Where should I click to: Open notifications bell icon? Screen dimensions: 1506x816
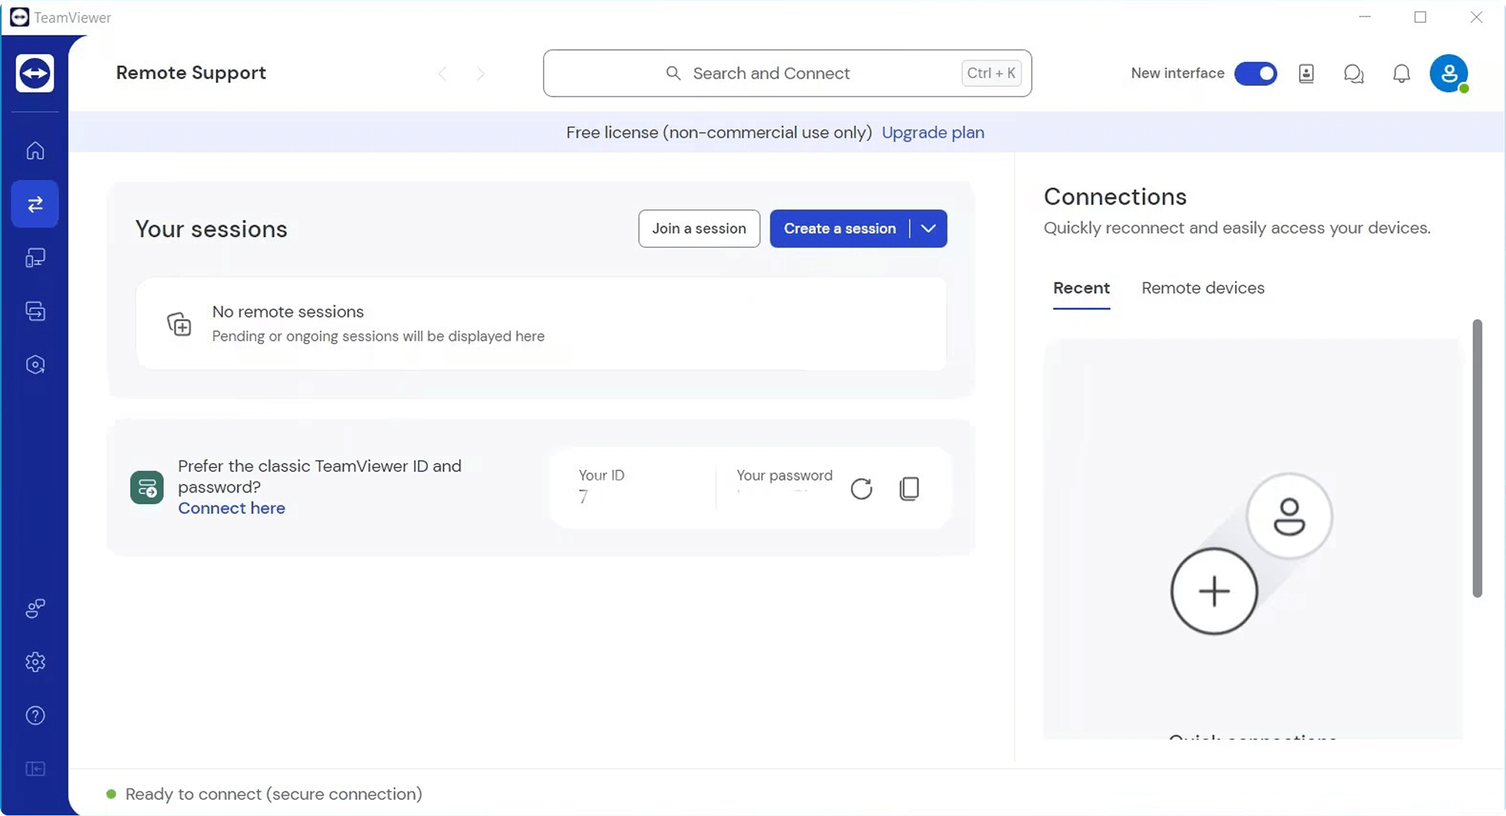(x=1401, y=73)
